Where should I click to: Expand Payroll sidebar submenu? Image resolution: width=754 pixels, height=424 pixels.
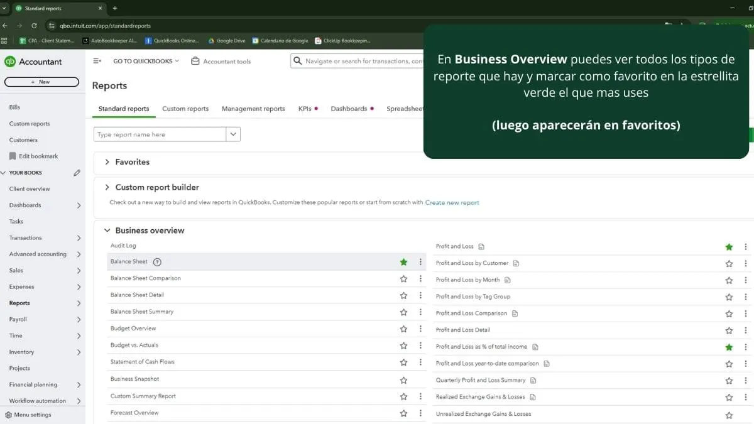pos(79,320)
